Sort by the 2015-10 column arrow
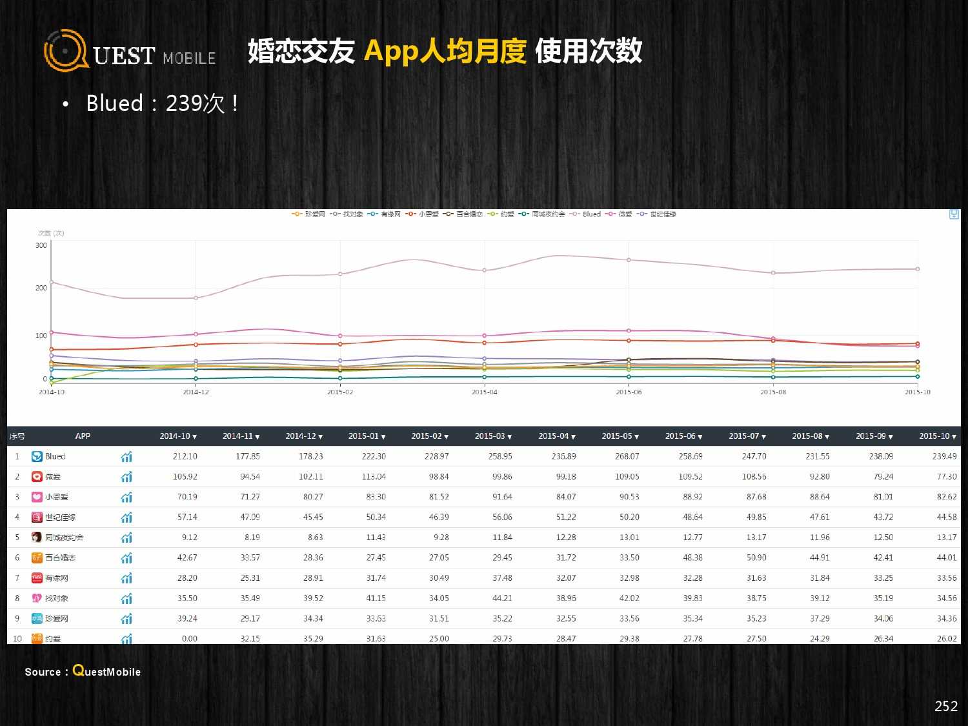This screenshot has width=968, height=726. [x=954, y=437]
